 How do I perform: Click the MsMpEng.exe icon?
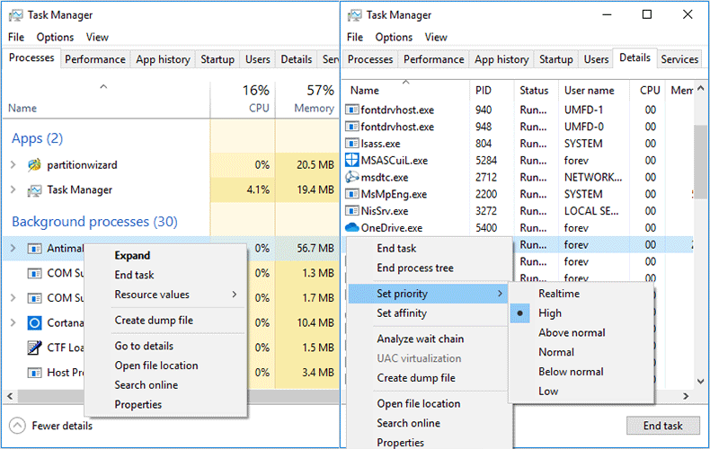click(x=352, y=194)
